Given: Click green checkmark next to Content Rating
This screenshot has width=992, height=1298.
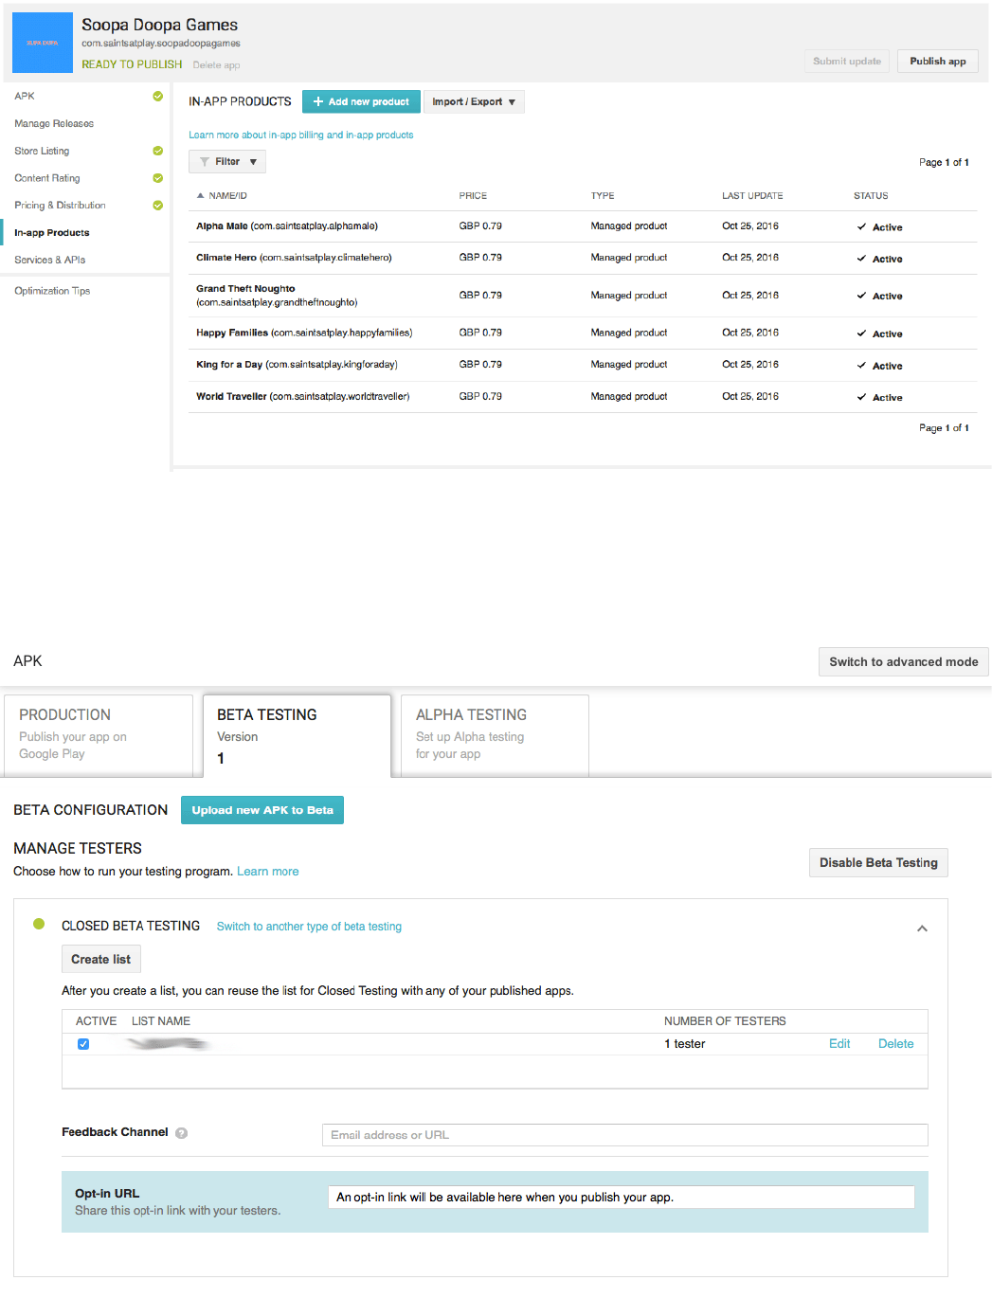Looking at the screenshot, I should tap(158, 178).
